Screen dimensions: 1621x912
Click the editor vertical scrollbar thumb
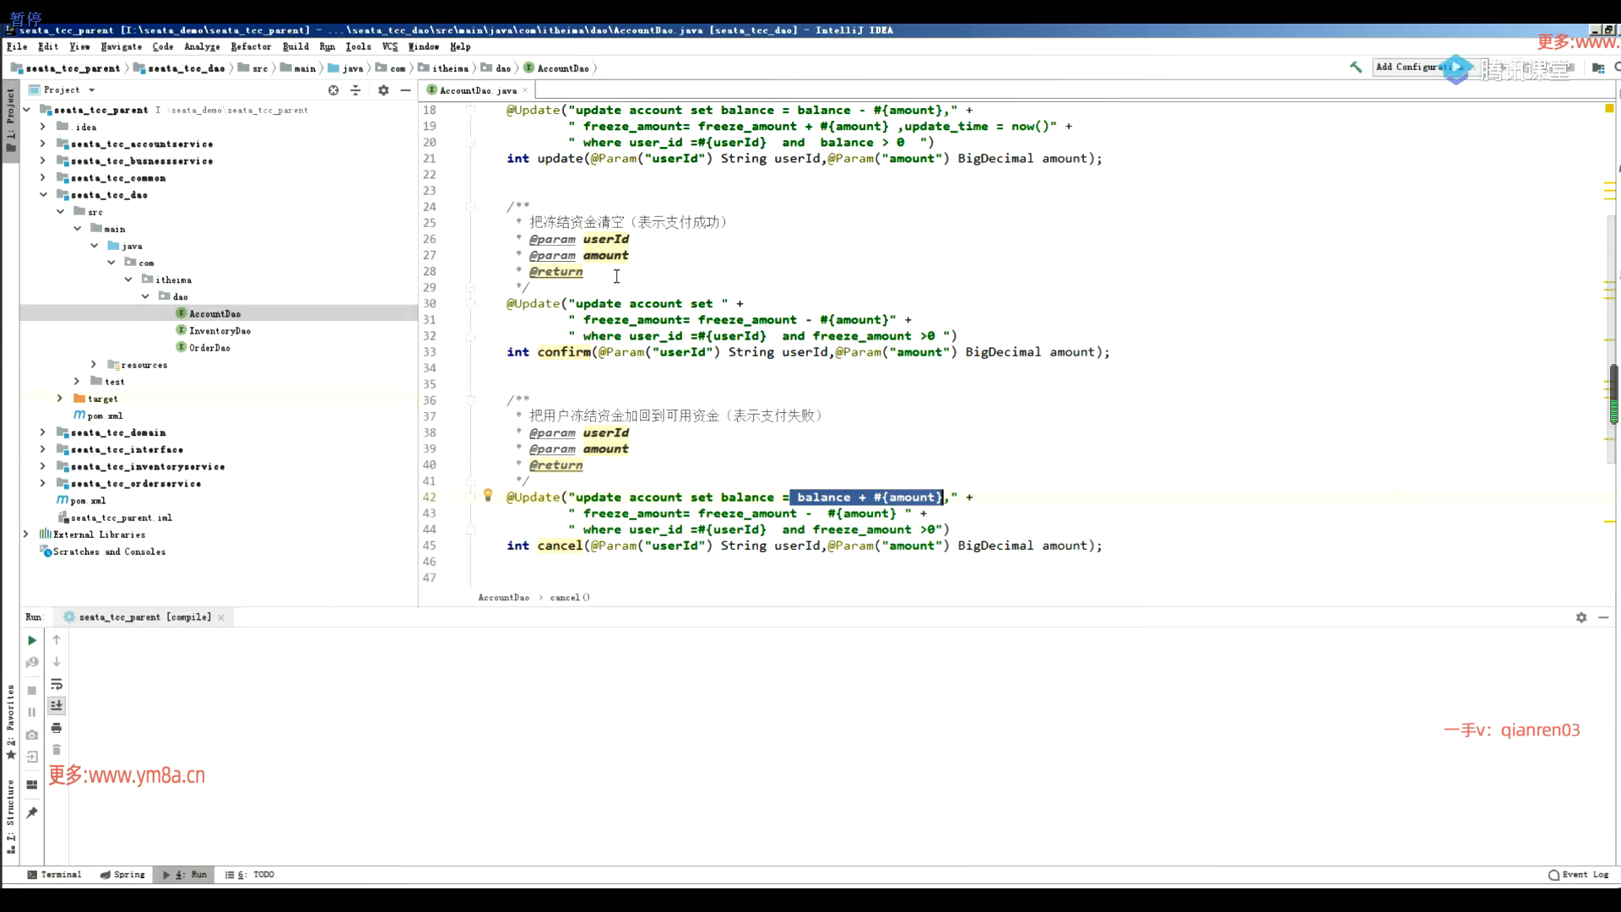(x=1613, y=394)
